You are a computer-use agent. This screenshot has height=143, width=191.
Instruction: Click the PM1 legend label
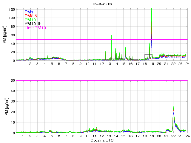coord(29,12)
